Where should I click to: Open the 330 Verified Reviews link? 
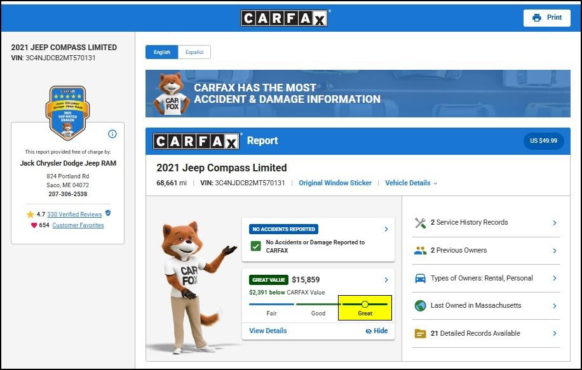click(x=74, y=215)
